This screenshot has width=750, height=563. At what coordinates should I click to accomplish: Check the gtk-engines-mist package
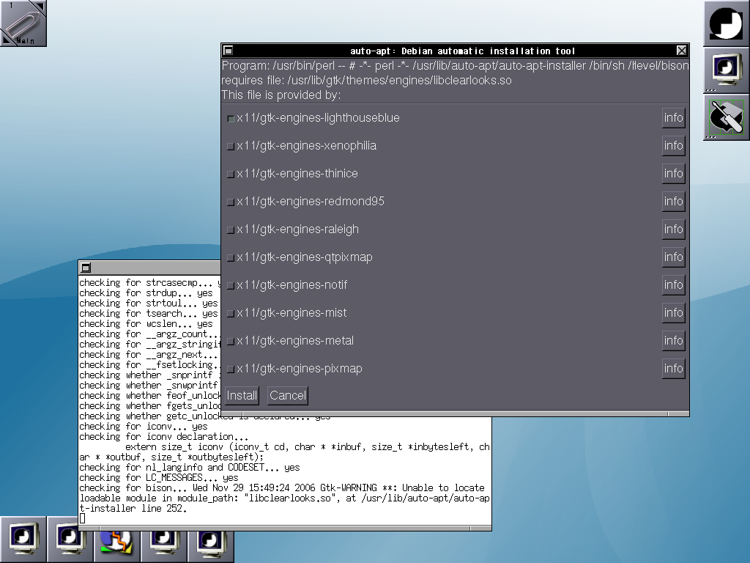tap(231, 313)
